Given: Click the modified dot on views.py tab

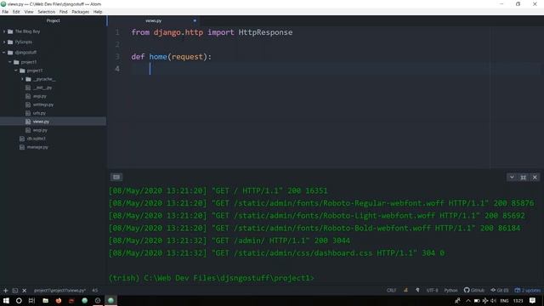Looking at the screenshot, I should 195,20.
